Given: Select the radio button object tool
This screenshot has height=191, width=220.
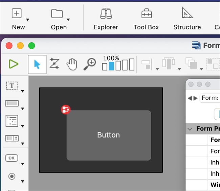Looking at the screenshot, I should click(x=12, y=176).
